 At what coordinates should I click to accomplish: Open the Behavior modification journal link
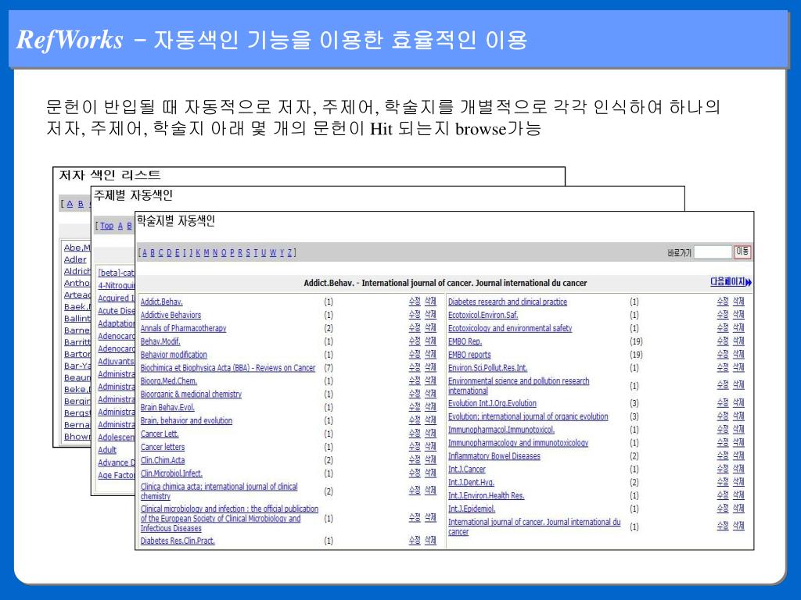coord(174,355)
